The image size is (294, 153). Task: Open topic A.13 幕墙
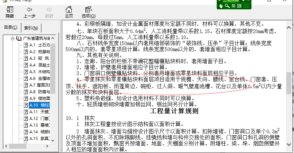(x=40, y=125)
